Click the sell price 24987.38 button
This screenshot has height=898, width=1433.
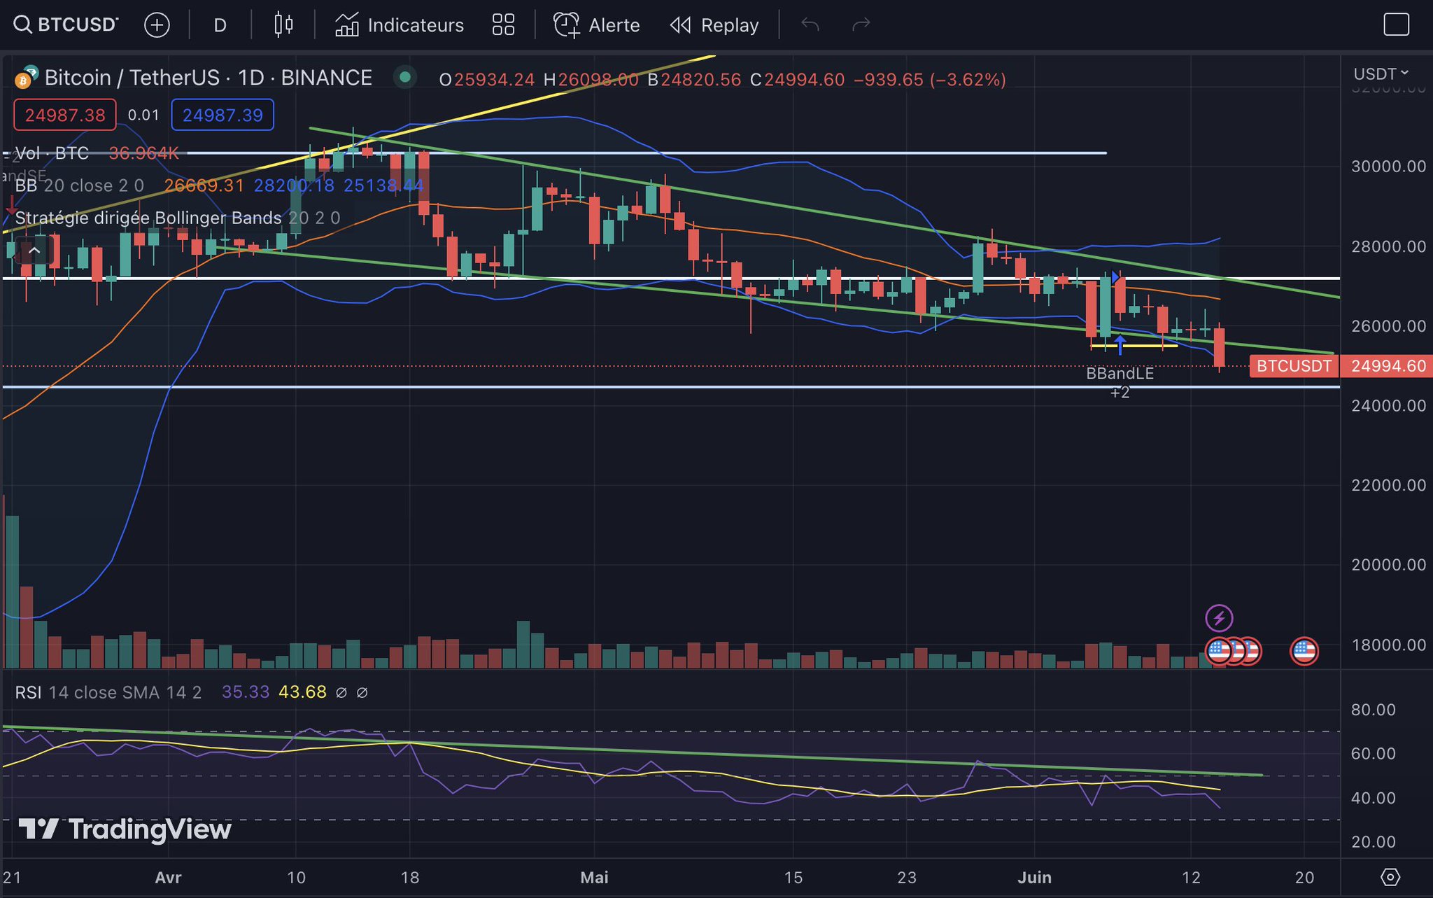(x=65, y=115)
